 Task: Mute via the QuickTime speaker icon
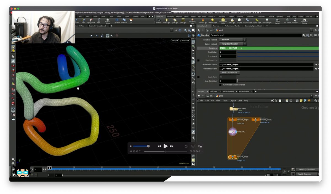point(131,146)
